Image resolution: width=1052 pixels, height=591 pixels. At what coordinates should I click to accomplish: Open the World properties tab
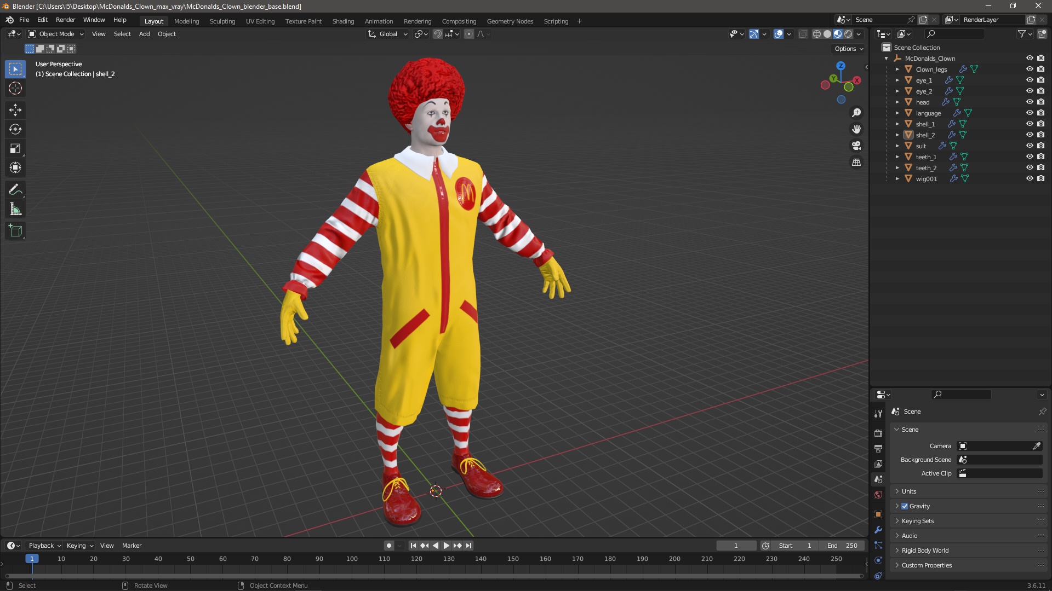[878, 495]
